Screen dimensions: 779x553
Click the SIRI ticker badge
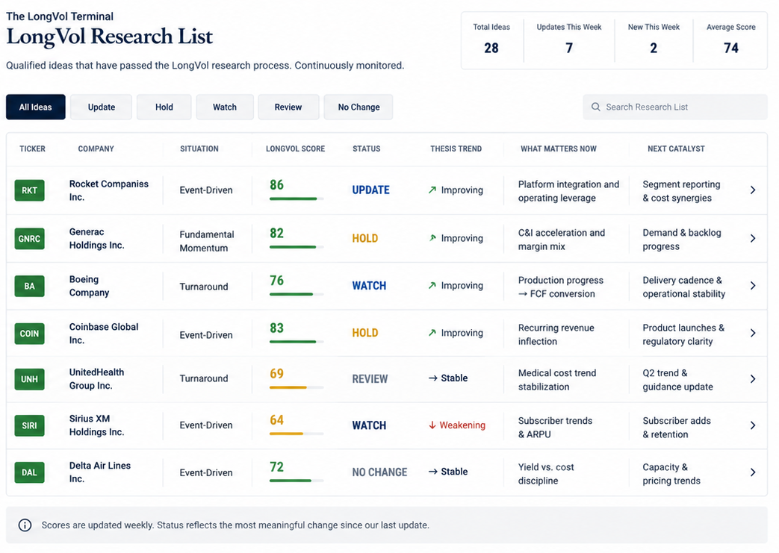click(x=29, y=425)
